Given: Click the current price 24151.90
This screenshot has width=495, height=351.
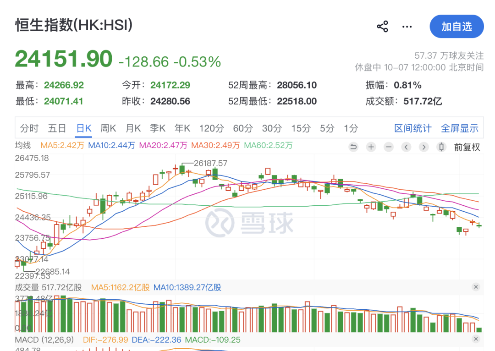Looking at the screenshot, I should (63, 59).
